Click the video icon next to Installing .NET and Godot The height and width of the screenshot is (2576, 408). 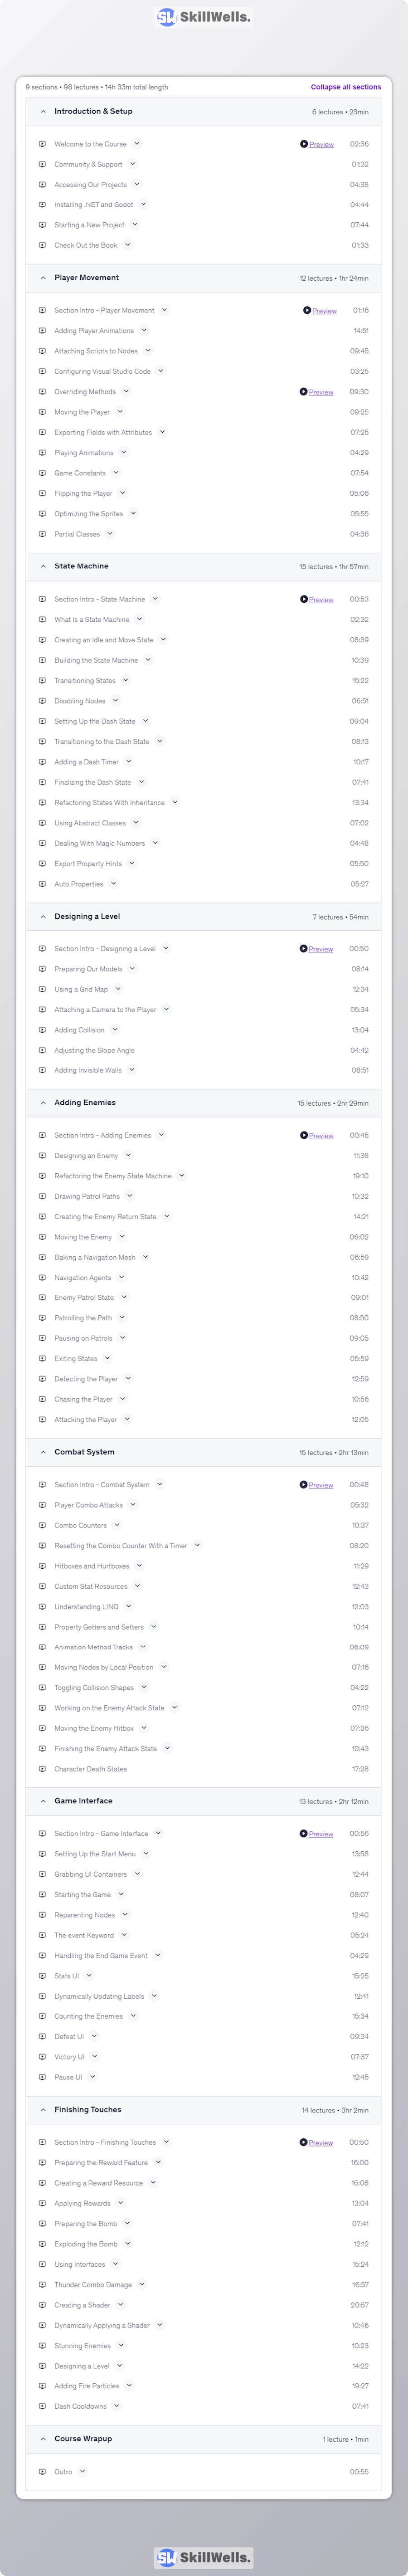(x=42, y=205)
